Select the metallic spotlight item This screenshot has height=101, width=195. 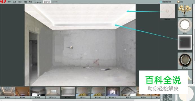185,61
